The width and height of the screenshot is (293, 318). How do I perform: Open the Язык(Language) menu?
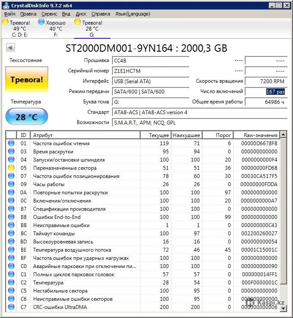click(133, 14)
